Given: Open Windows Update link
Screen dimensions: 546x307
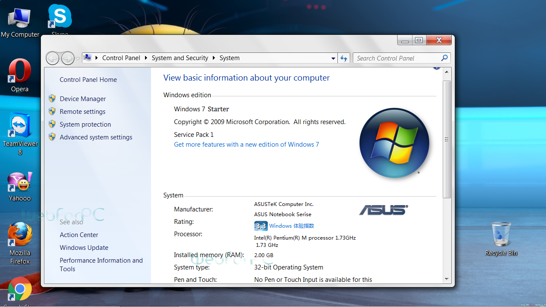Looking at the screenshot, I should (84, 248).
